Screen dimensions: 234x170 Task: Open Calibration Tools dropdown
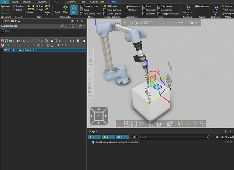215,15
